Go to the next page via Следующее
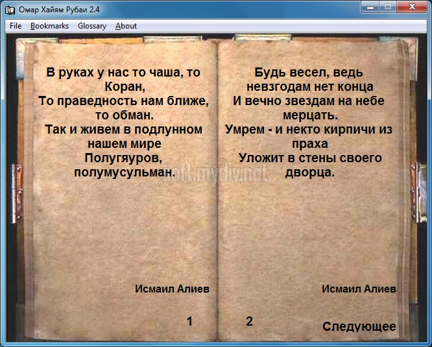 pyautogui.click(x=359, y=327)
